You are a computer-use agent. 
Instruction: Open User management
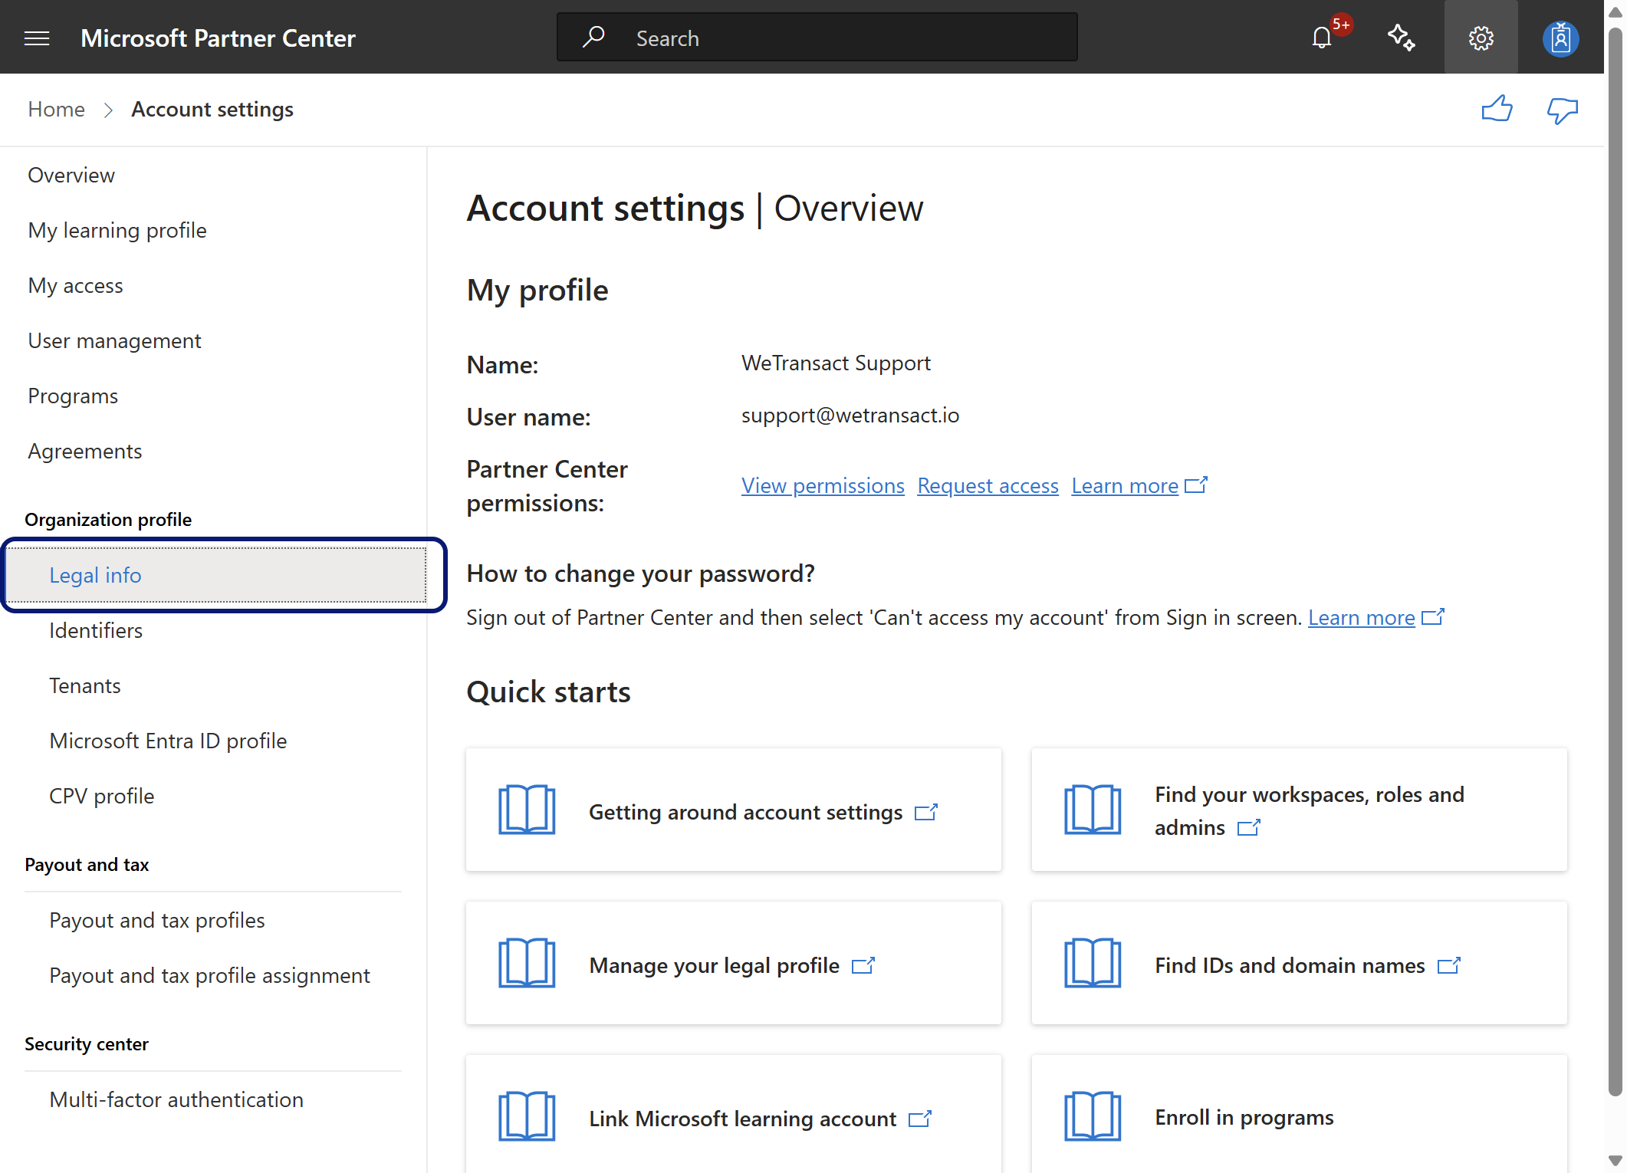[x=114, y=341]
